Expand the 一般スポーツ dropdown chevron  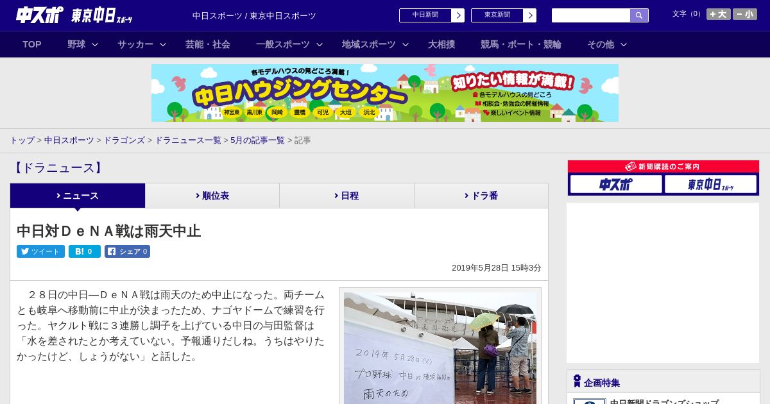pos(320,44)
